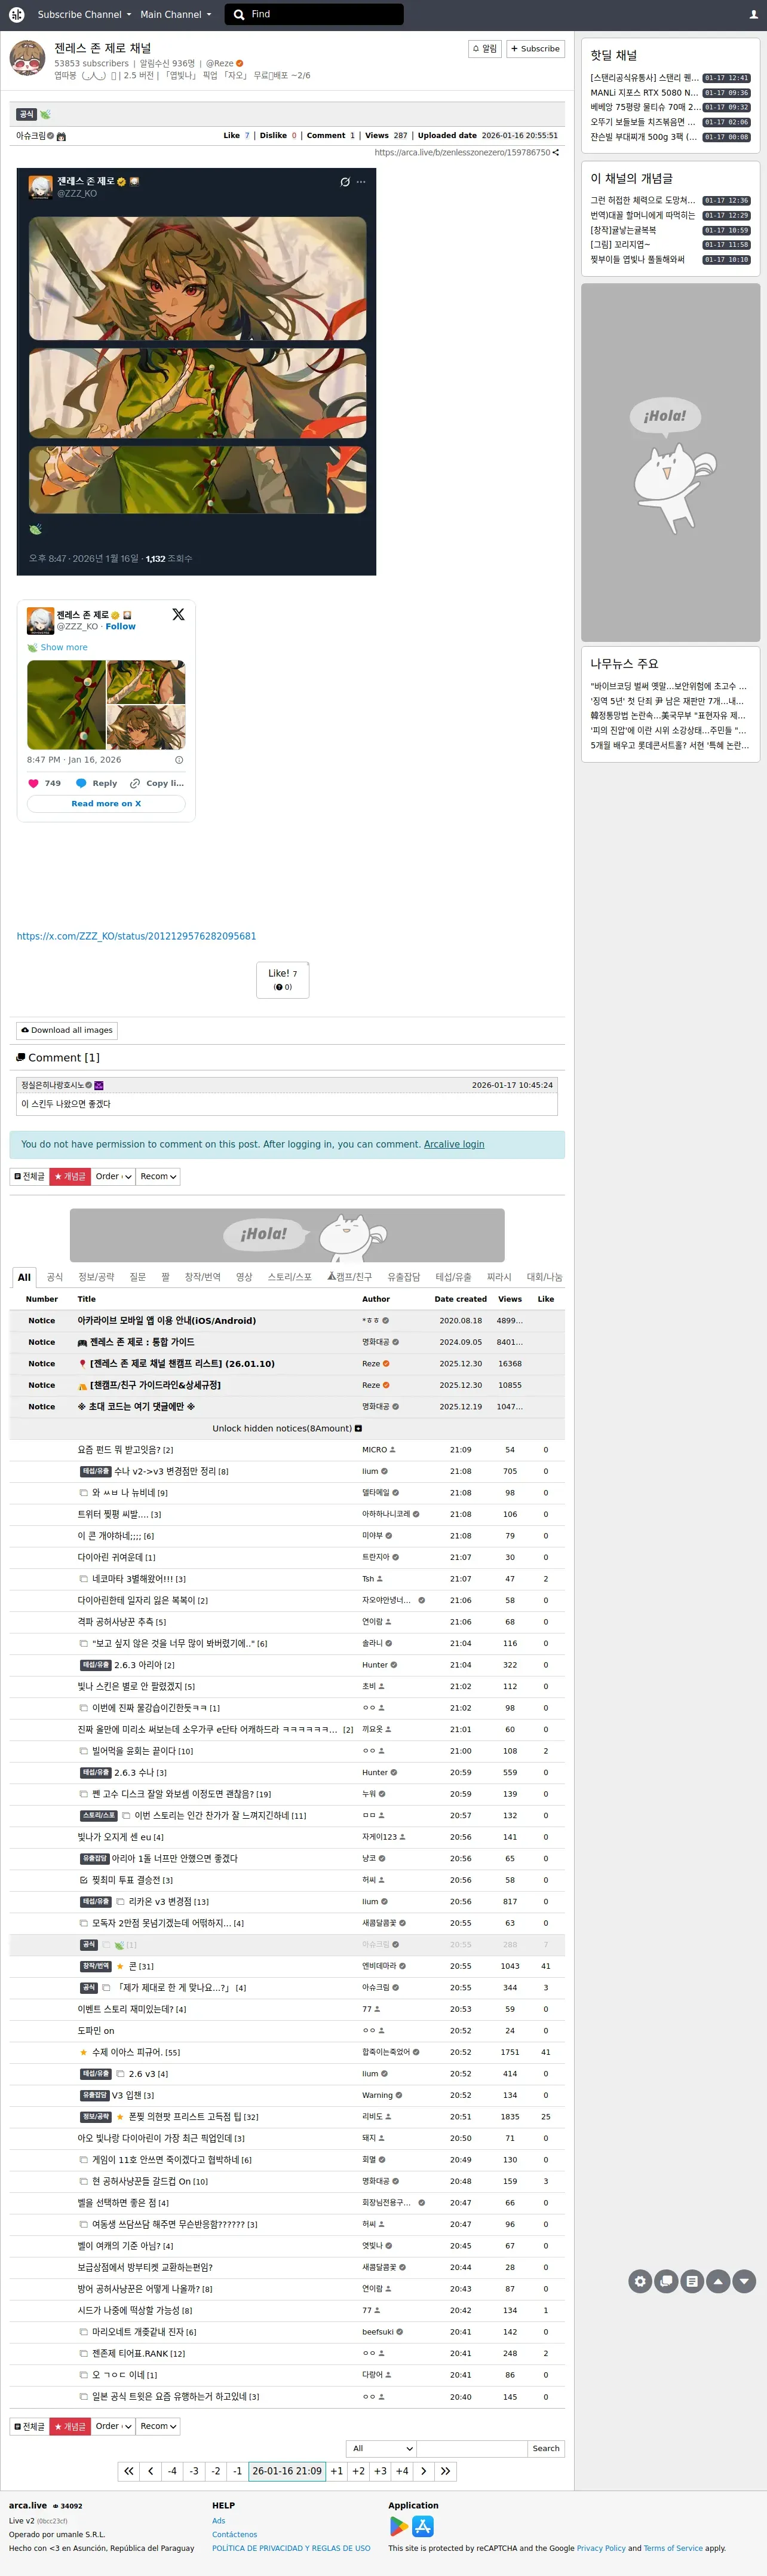Toggle the upper 개념글 filter above the category tabs

click(x=70, y=1177)
